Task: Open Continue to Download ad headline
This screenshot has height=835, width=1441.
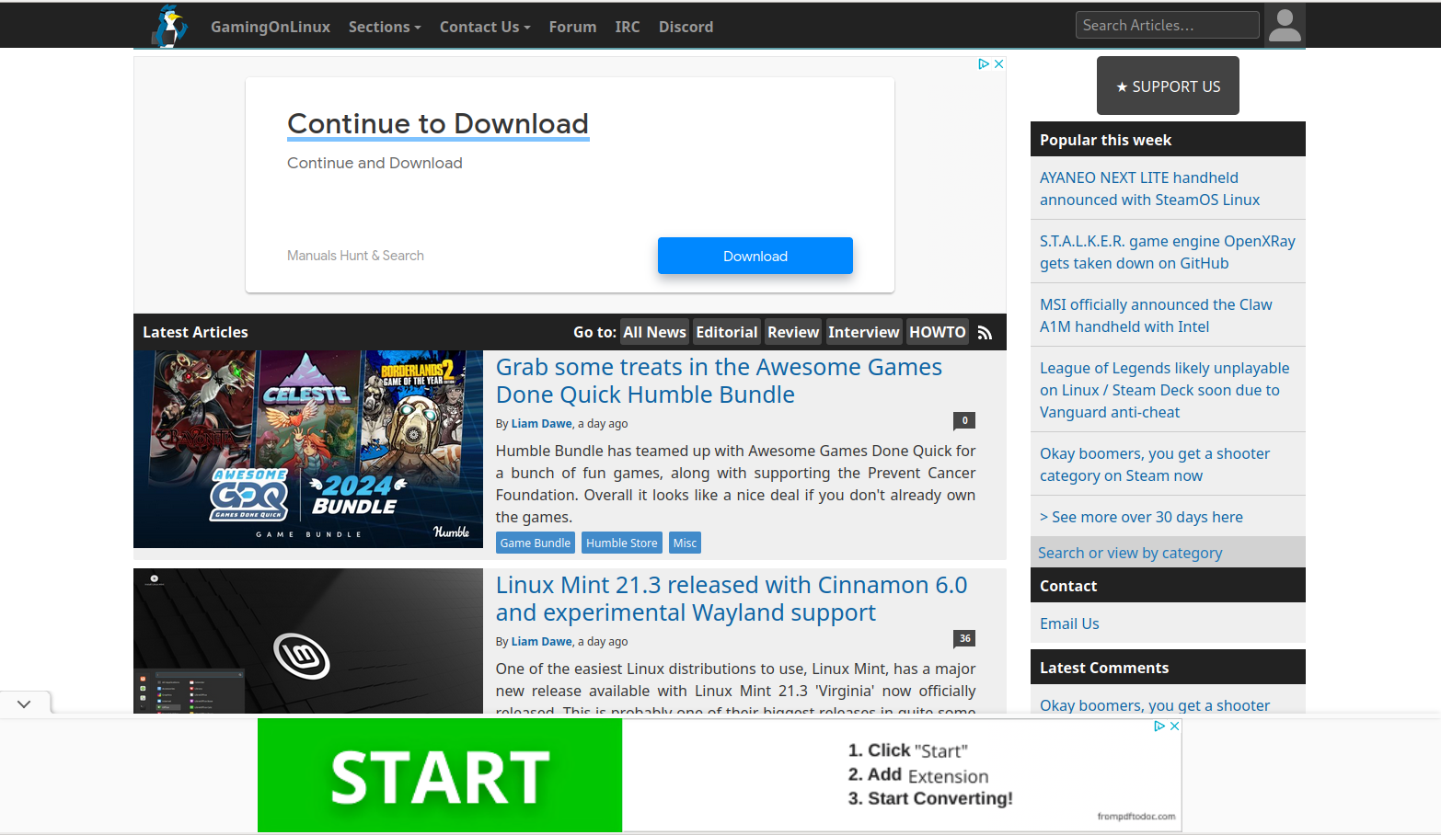Action: [x=438, y=123]
